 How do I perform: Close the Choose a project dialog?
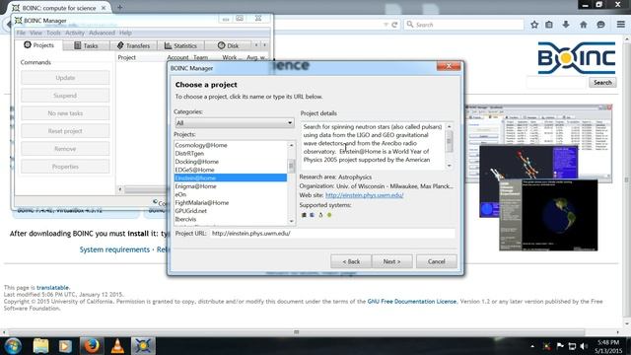click(449, 66)
